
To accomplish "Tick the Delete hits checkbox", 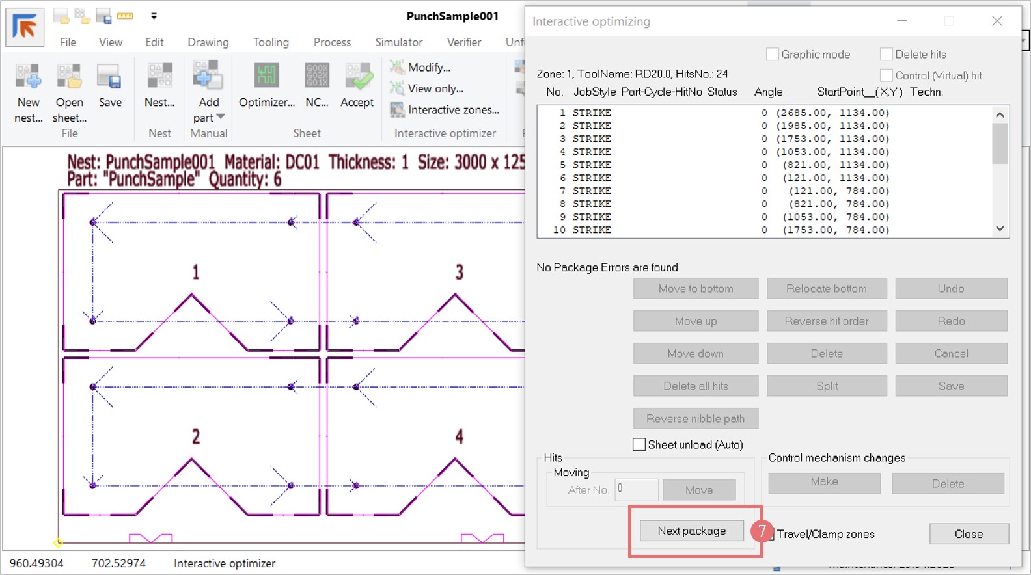I will click(887, 55).
